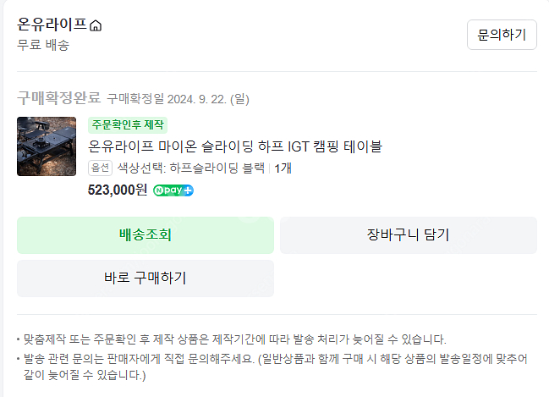This screenshot has height=397, width=549.
Task: Open the 온유라이프 store name link
Action: pos(52,25)
